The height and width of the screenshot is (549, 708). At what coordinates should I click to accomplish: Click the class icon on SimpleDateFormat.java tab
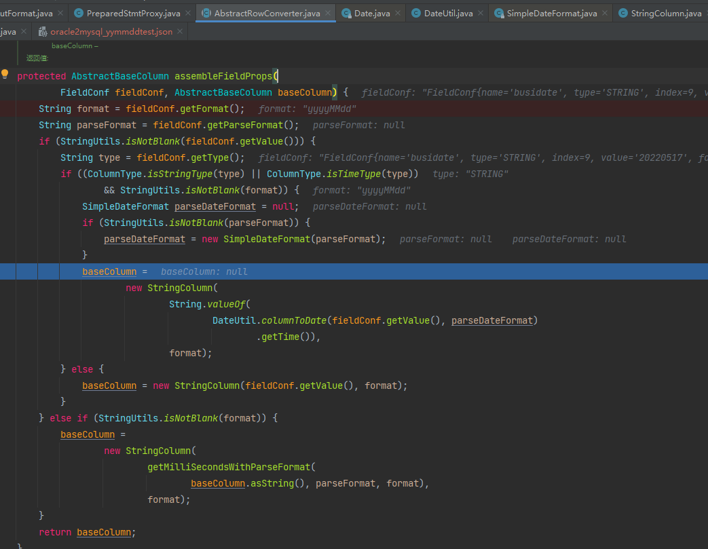tap(499, 14)
